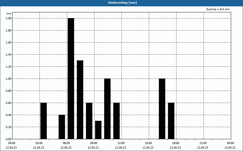Select the 0,60 mm bar just before 12:00
Image resolution: width=243 pixels, height=151 pixels.
pyautogui.click(x=117, y=121)
